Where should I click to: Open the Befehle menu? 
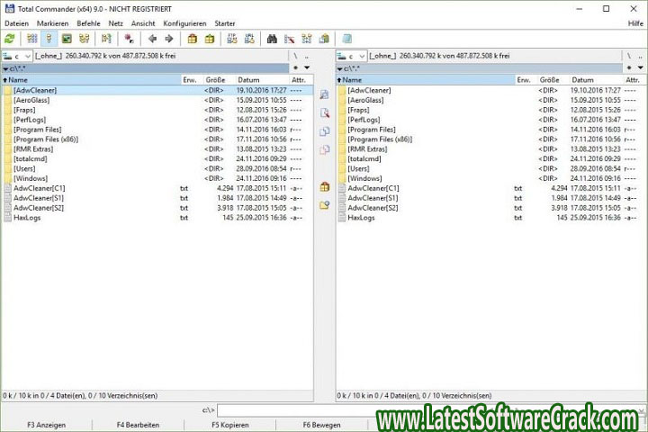[88, 22]
